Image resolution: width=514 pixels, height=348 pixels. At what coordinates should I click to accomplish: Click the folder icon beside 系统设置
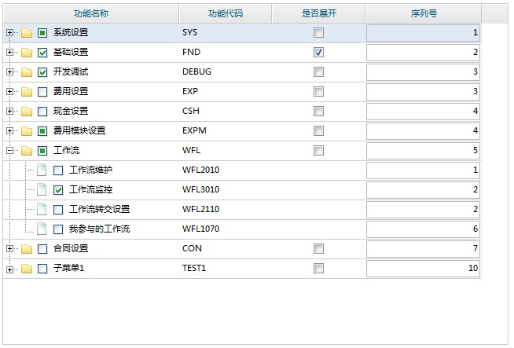[x=27, y=33]
